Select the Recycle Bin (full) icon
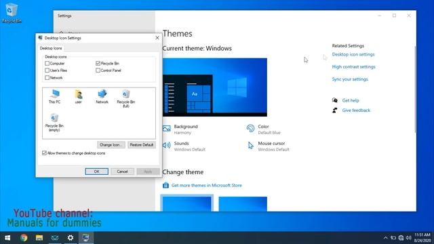This screenshot has width=434, height=244. 126,98
